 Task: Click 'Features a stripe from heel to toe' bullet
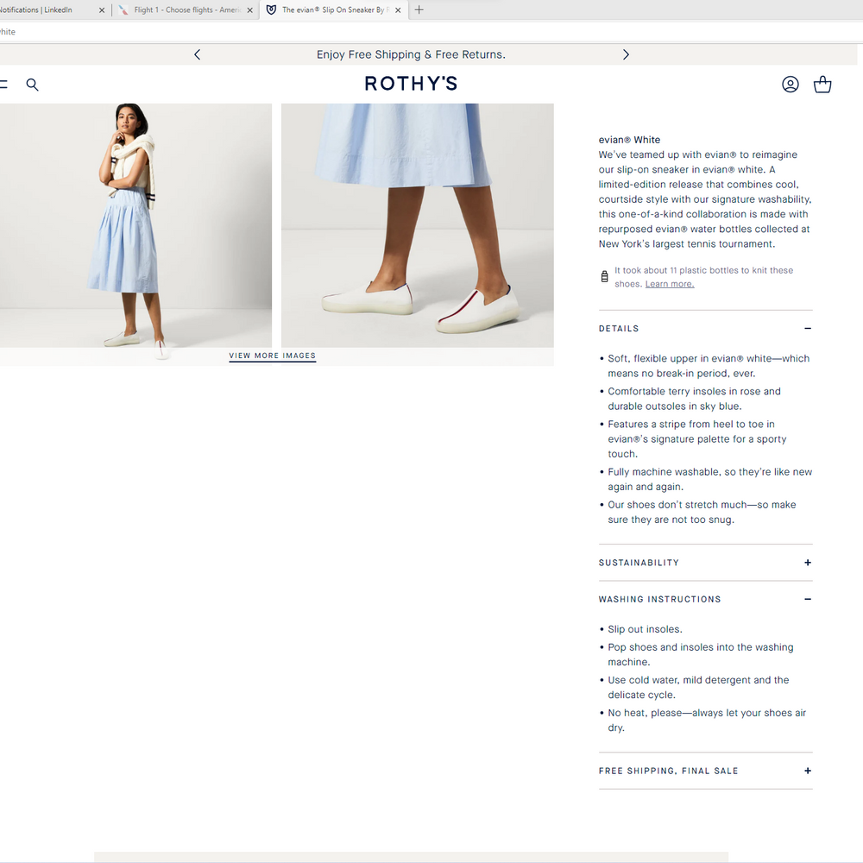696,438
